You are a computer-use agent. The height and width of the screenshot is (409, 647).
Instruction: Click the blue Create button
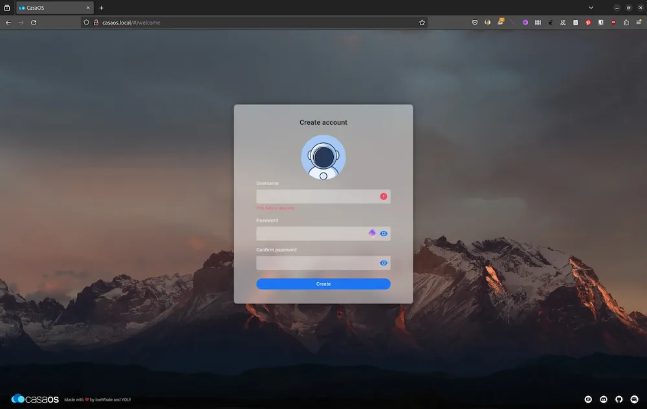tap(323, 284)
